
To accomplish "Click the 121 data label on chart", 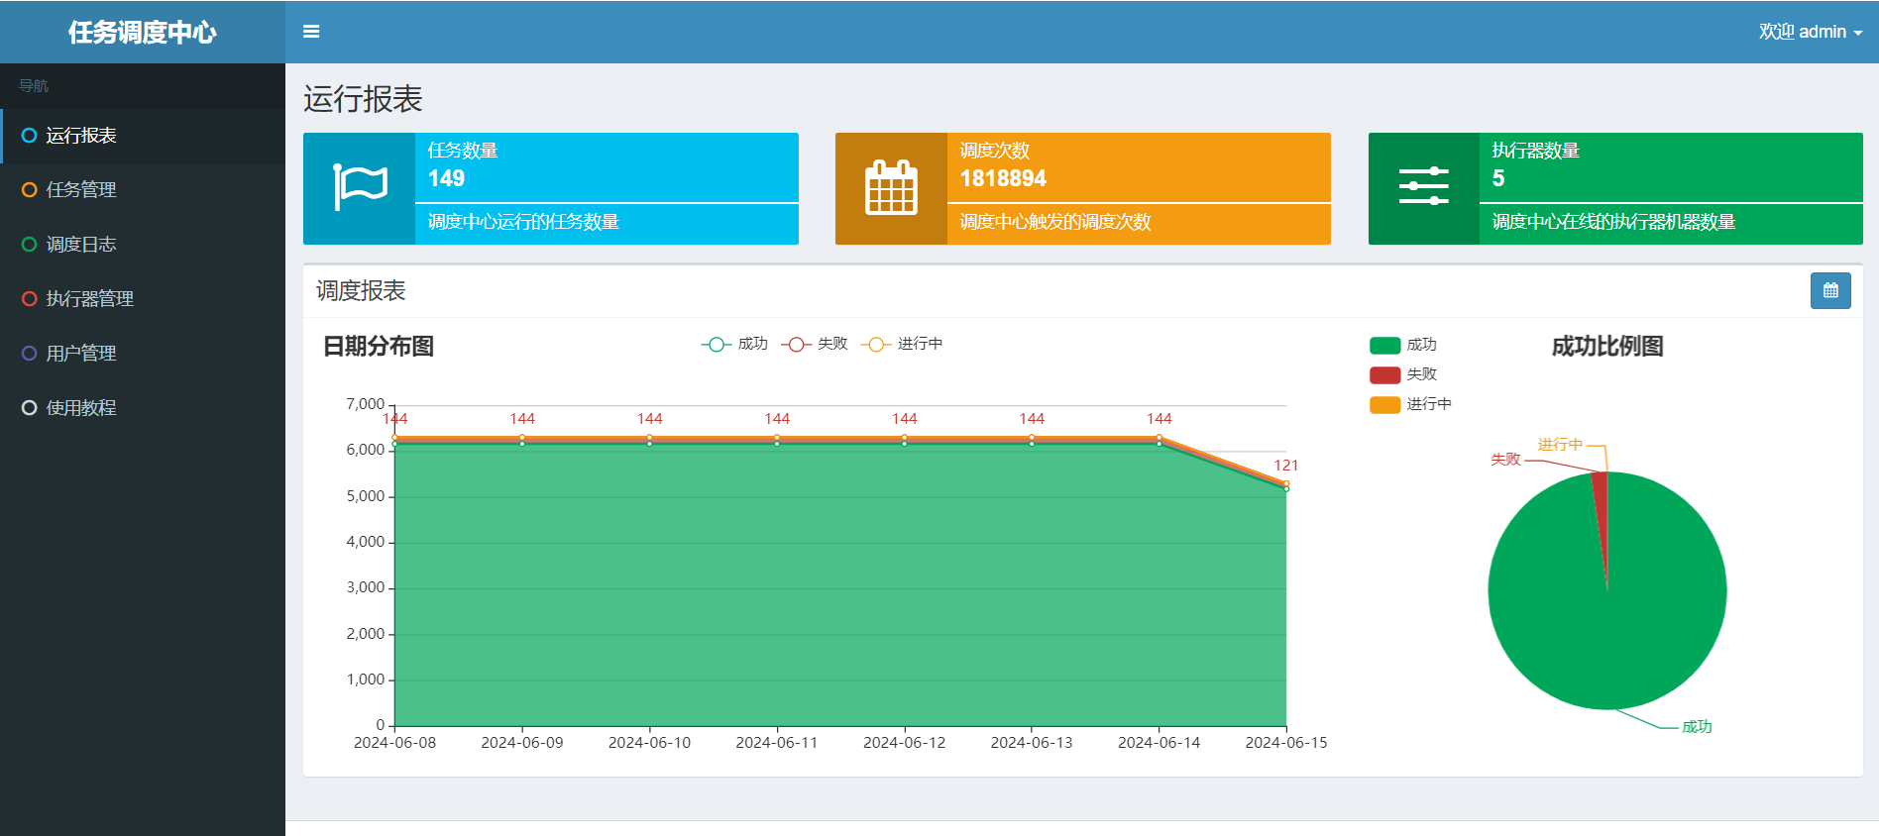I will pyautogui.click(x=1286, y=466).
